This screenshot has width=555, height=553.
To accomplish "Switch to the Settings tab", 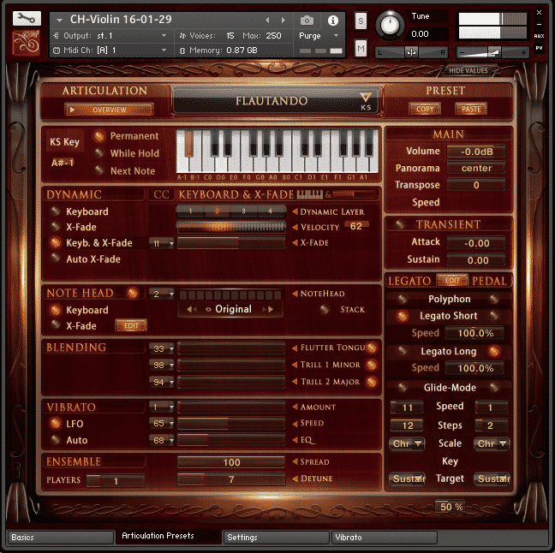I will pos(276,538).
